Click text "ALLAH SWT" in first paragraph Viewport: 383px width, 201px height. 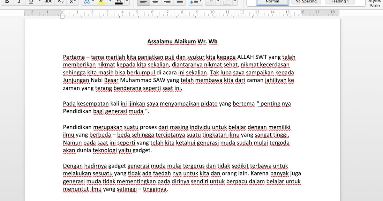click(252, 57)
